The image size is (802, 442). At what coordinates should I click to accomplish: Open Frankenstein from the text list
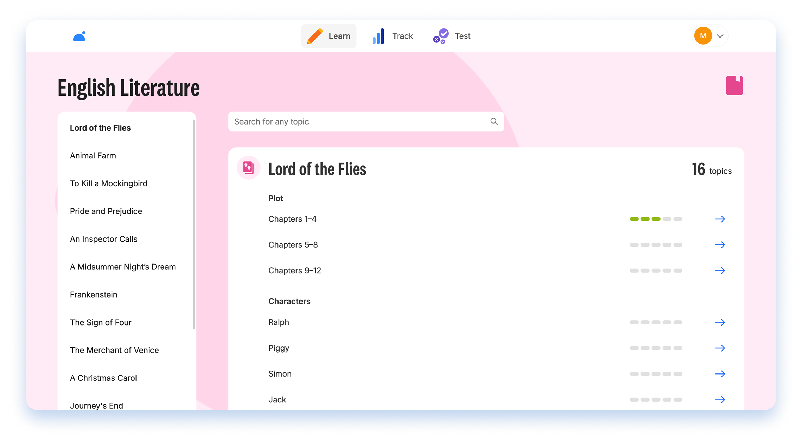click(93, 295)
